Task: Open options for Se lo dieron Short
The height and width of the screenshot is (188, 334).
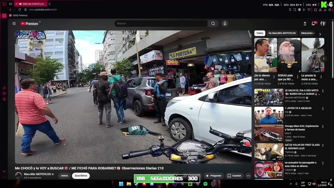Action: coord(274,77)
